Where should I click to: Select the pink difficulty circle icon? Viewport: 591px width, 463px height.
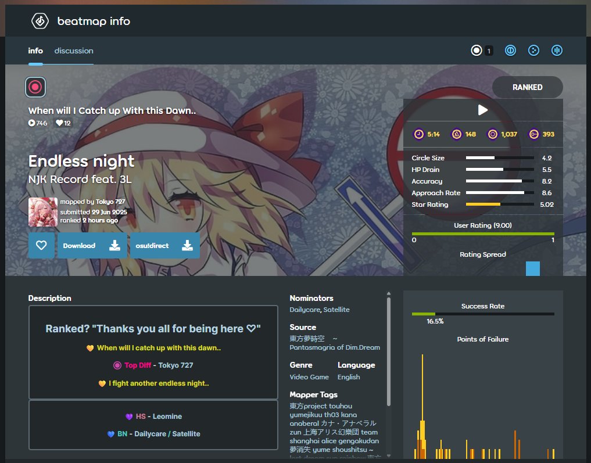tap(35, 87)
